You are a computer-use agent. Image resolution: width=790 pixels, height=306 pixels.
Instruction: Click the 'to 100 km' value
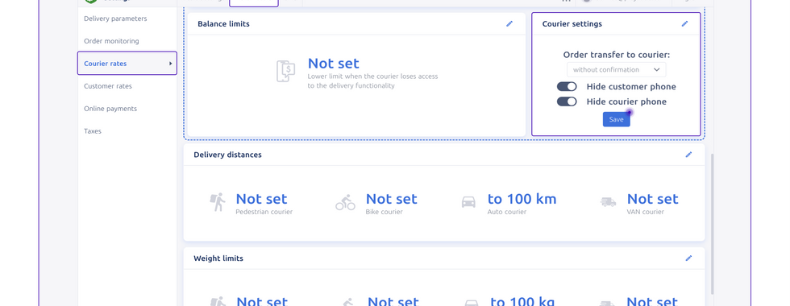coord(522,199)
